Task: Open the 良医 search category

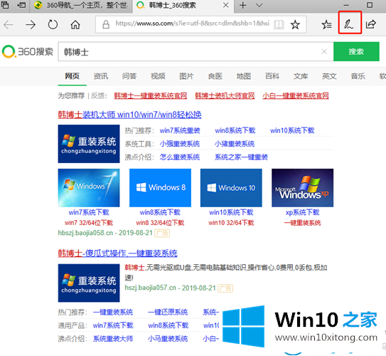Action: pyautogui.click(x=215, y=76)
